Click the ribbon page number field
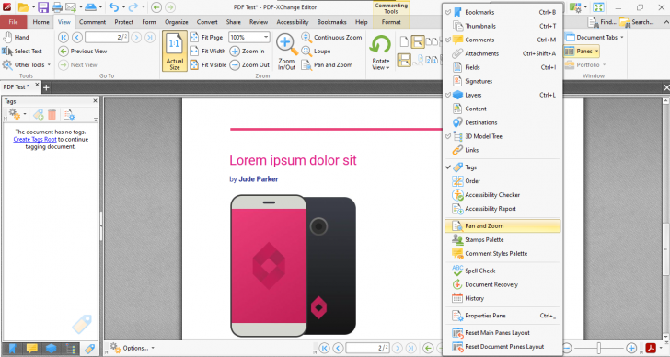The width and height of the screenshot is (670, 357). pyautogui.click(x=107, y=38)
